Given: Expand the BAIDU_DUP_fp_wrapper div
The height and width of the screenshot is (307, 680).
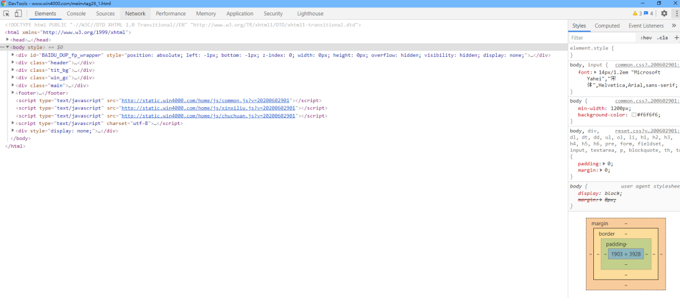Looking at the screenshot, I should pos(13,55).
